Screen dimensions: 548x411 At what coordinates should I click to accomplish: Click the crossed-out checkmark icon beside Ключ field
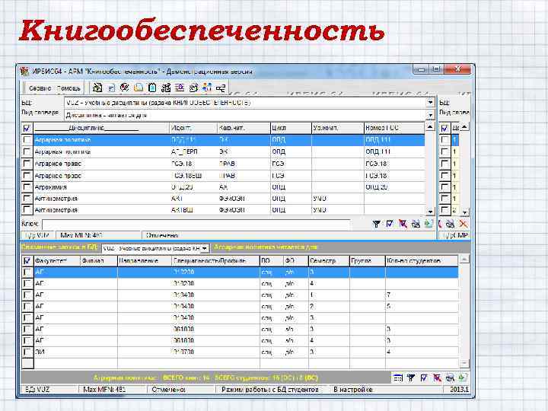click(403, 224)
